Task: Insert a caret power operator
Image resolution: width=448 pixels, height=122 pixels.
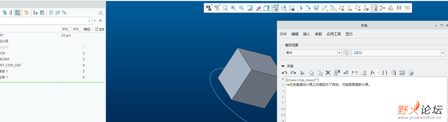Action: click(x=283, y=103)
